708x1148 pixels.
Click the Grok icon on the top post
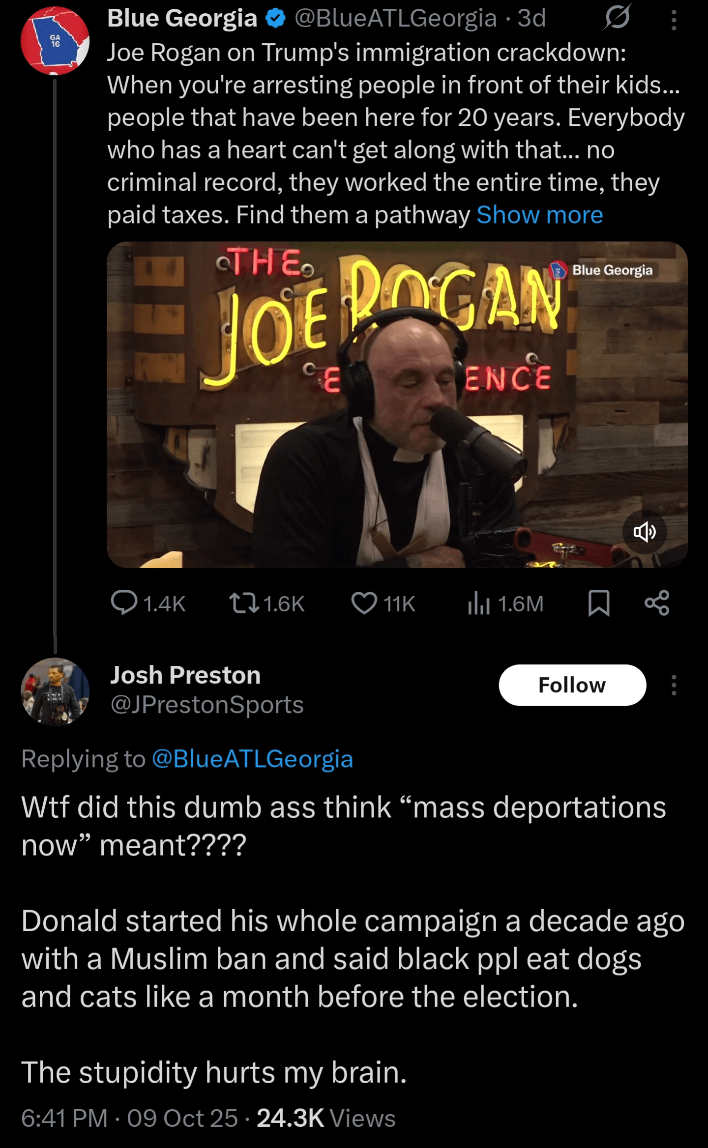point(617,18)
